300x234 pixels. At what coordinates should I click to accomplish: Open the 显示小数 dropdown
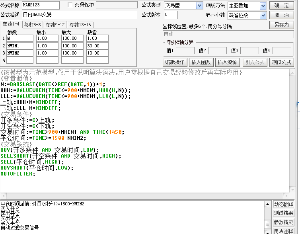click(x=263, y=16)
